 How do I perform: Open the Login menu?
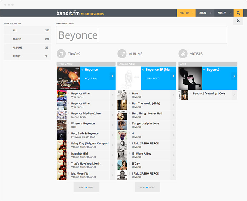click(x=205, y=13)
